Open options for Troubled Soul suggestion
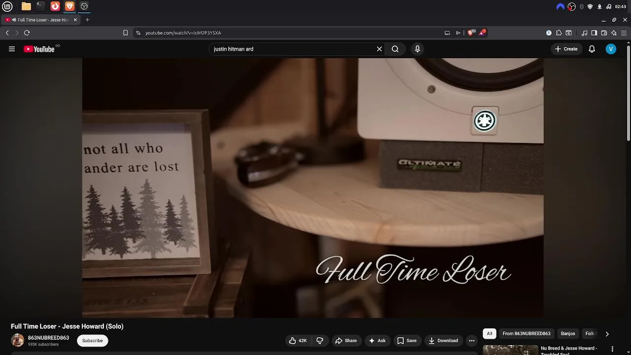The image size is (631, 355). 613,349
